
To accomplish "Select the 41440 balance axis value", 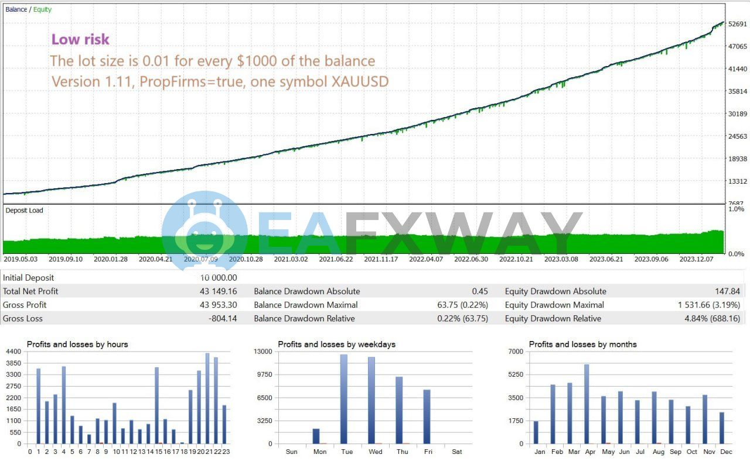I will pos(738,69).
